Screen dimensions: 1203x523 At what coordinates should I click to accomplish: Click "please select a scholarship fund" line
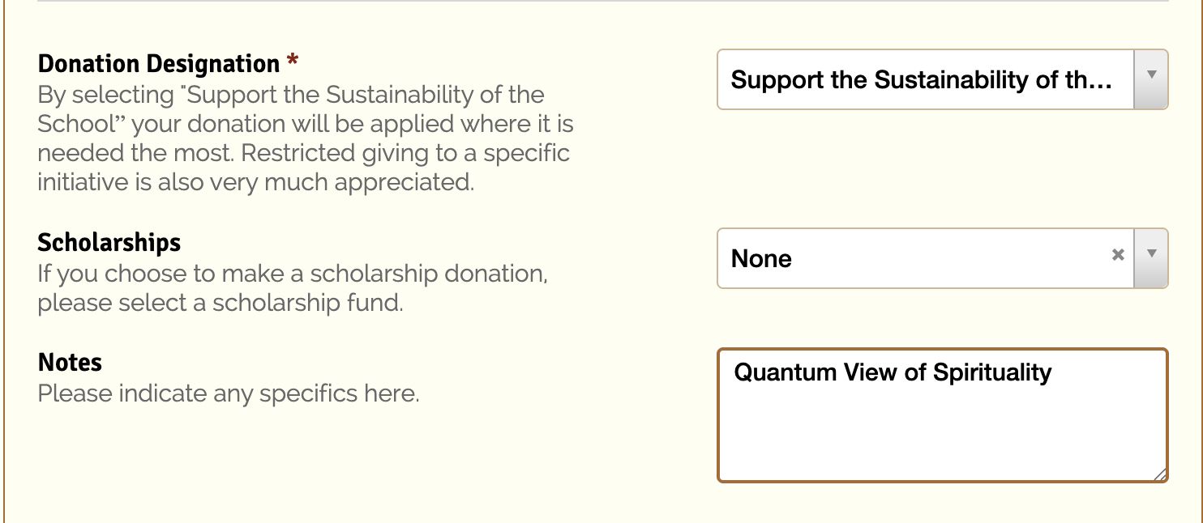220,304
